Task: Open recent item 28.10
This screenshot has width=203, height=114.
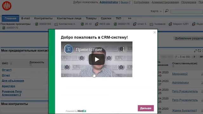Action: (88, 24)
